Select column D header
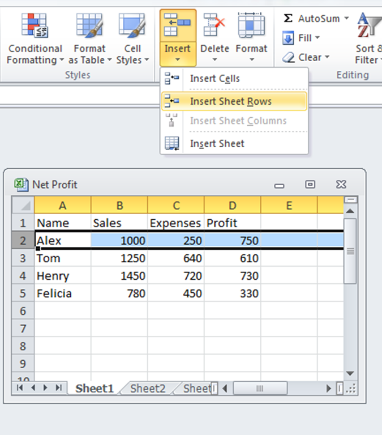382x435 pixels. tap(233, 205)
